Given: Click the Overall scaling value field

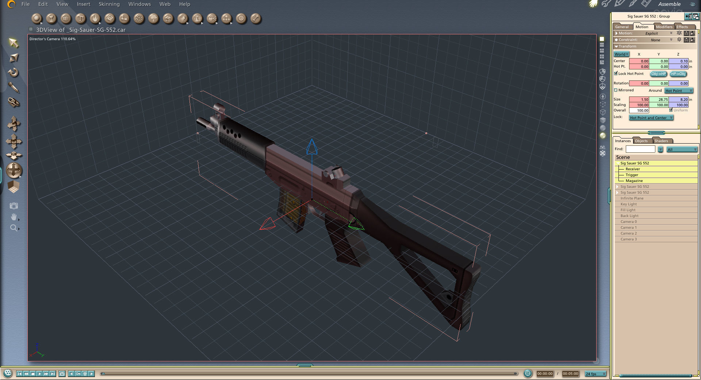Looking at the screenshot, I should [x=639, y=110].
